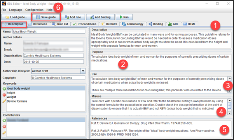The height and width of the screenshot is (140, 234).
Task: Open the File menu
Action: pyautogui.click(x=4, y=10)
